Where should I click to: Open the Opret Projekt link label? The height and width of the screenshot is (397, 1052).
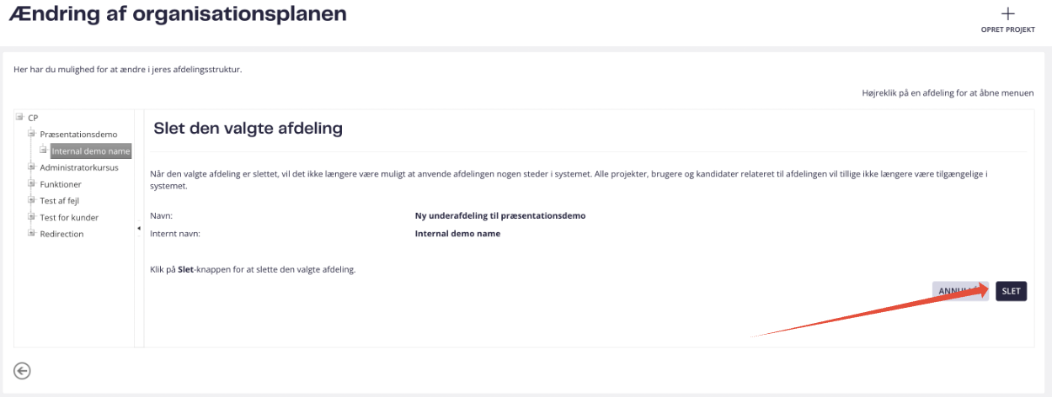point(1007,30)
